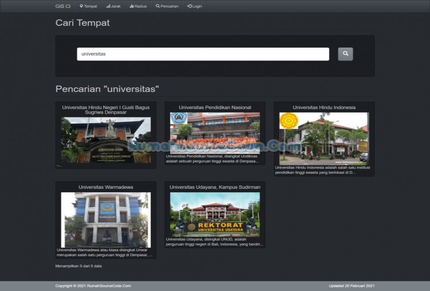430x291 pixels.
Task: Open the Tempat menu item
Action: coord(88,6)
